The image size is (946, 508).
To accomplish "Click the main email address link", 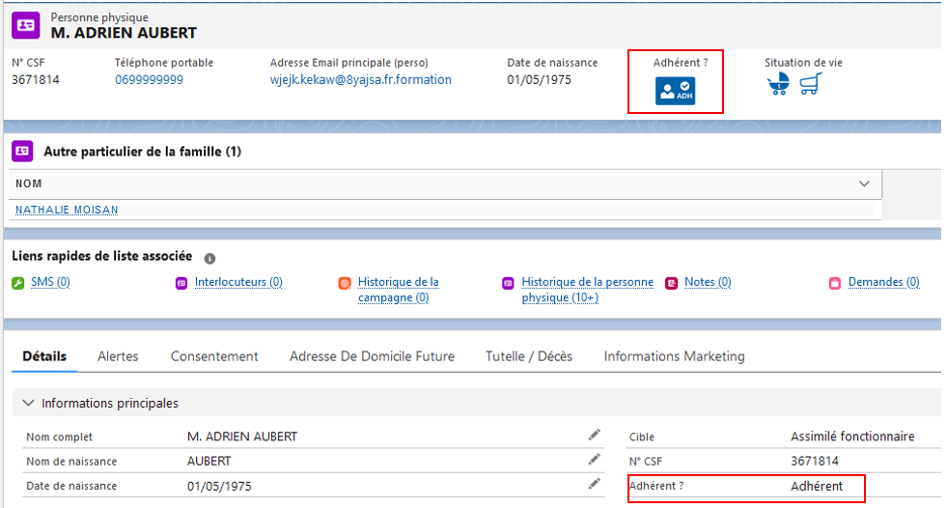I will pyautogui.click(x=360, y=80).
